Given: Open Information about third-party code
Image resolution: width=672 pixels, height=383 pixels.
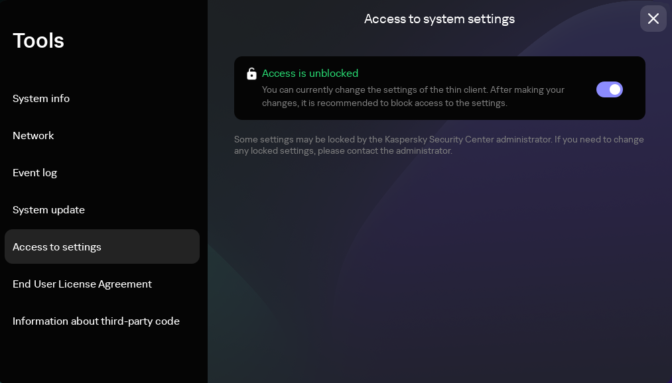Looking at the screenshot, I should [x=96, y=321].
